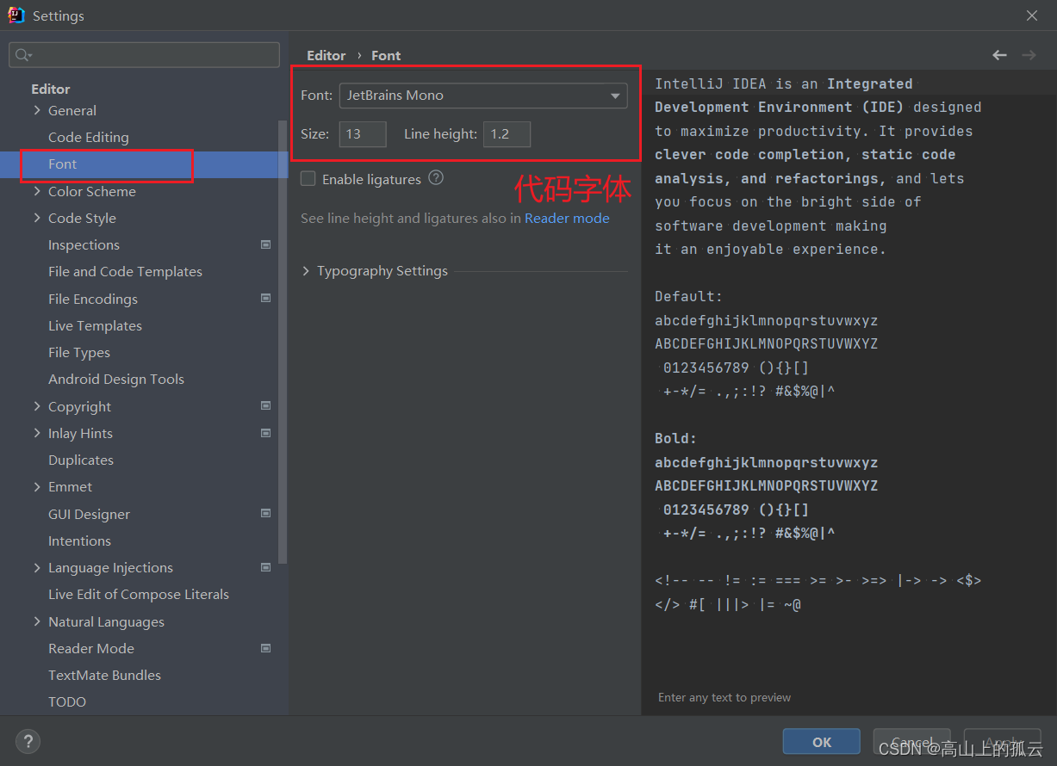Viewport: 1057px width, 766px height.
Task: Click the Reader mode link
Action: click(567, 218)
